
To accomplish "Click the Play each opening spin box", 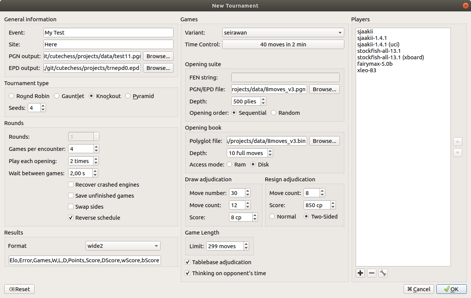I will pyautogui.click(x=84, y=161).
